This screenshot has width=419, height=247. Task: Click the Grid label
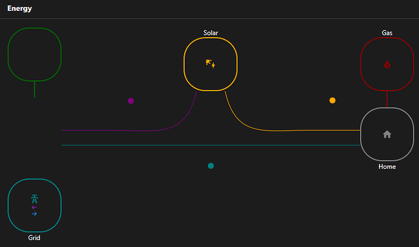[34, 238]
